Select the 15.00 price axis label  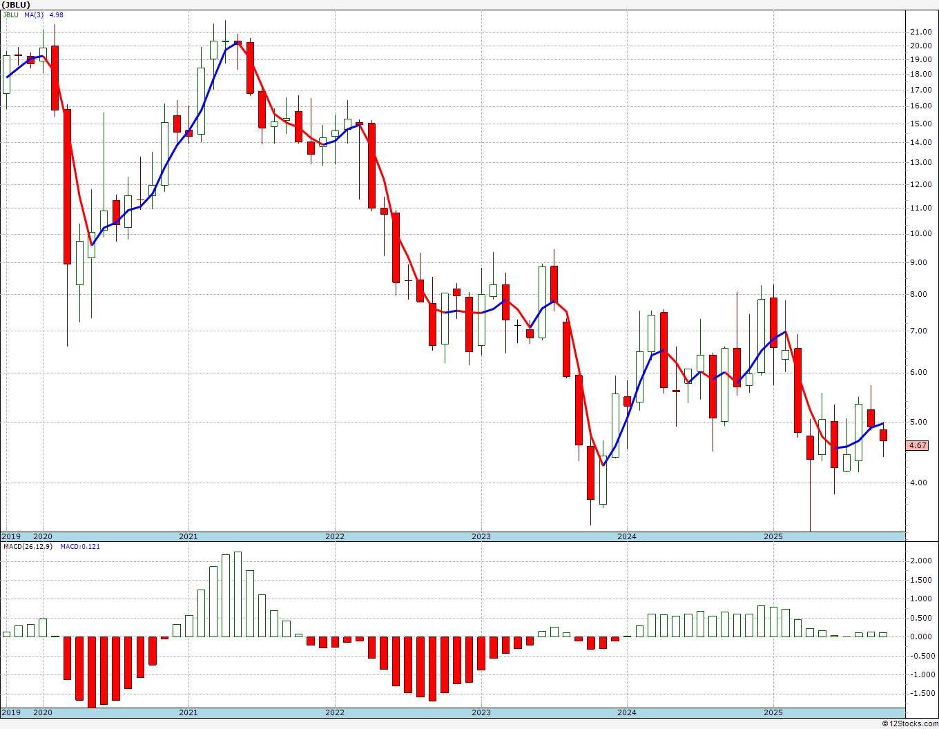click(x=920, y=124)
